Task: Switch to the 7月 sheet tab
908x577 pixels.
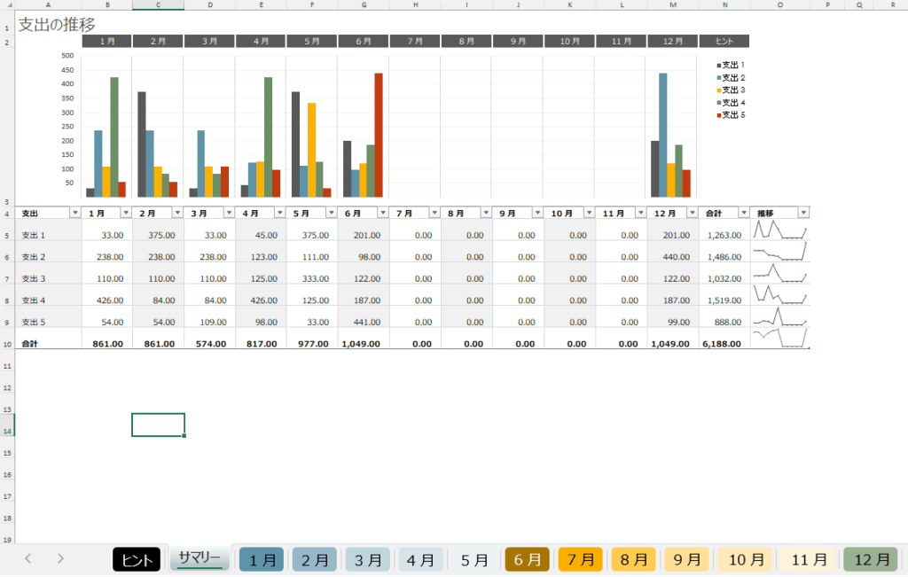Action: (x=580, y=559)
